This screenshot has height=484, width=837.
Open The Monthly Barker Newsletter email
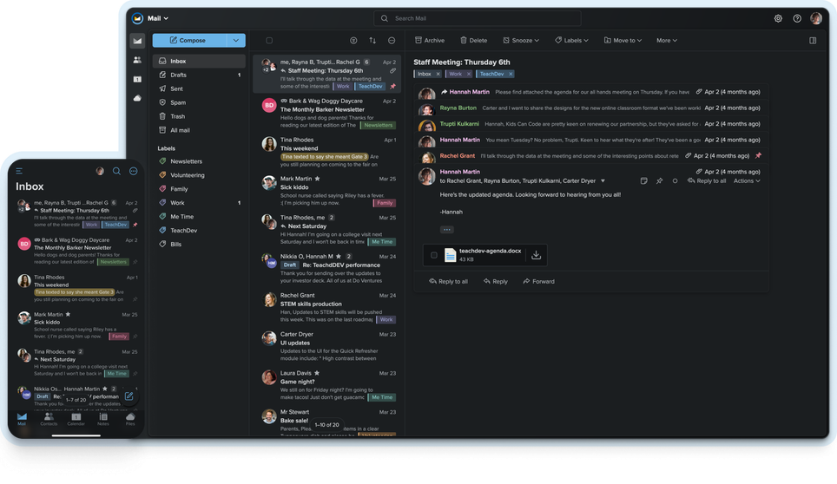point(327,113)
